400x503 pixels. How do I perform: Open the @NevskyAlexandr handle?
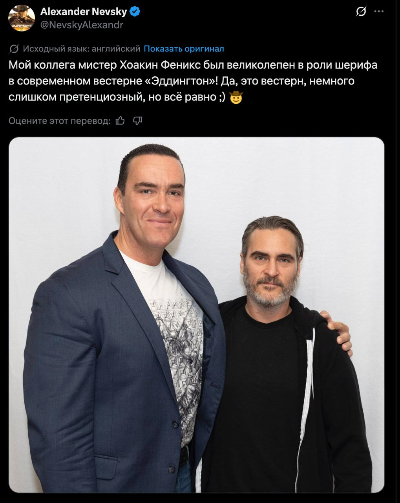(82, 25)
